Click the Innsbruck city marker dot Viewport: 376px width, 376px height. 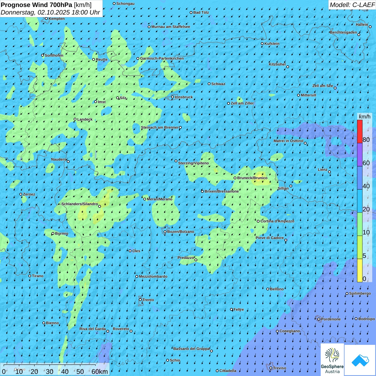point(173,97)
